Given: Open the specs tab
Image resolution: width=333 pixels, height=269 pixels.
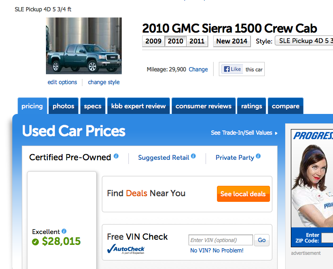Looking at the screenshot, I should 92,106.
